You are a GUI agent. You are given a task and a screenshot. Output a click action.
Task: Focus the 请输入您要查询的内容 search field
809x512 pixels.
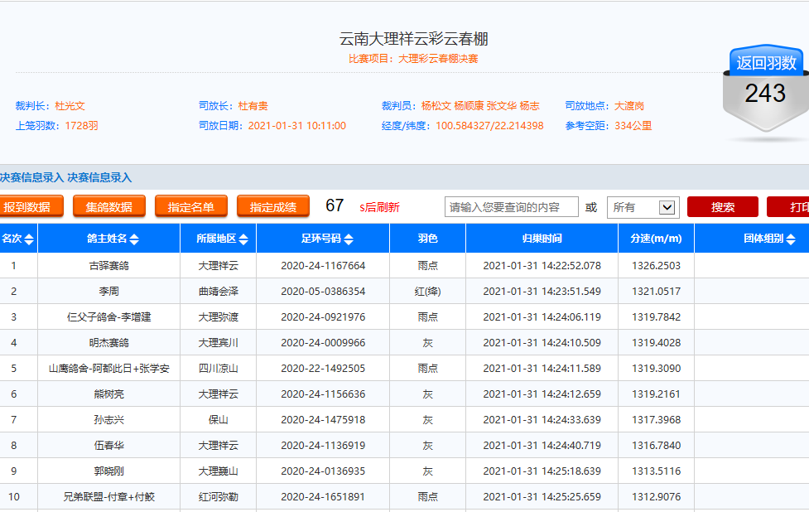click(x=511, y=207)
